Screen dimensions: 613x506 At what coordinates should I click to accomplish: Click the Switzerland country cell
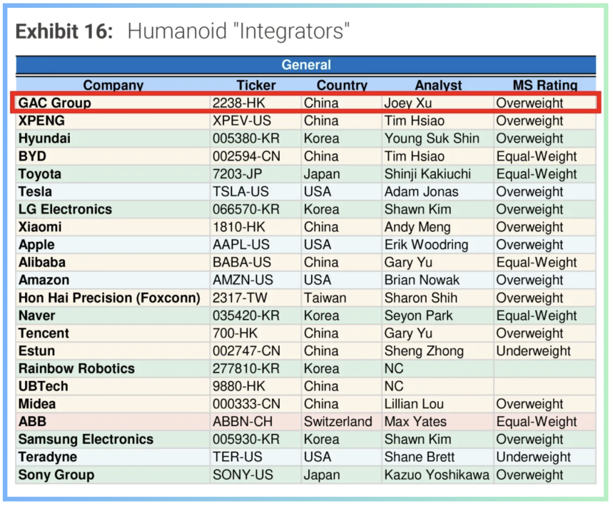[x=338, y=422]
